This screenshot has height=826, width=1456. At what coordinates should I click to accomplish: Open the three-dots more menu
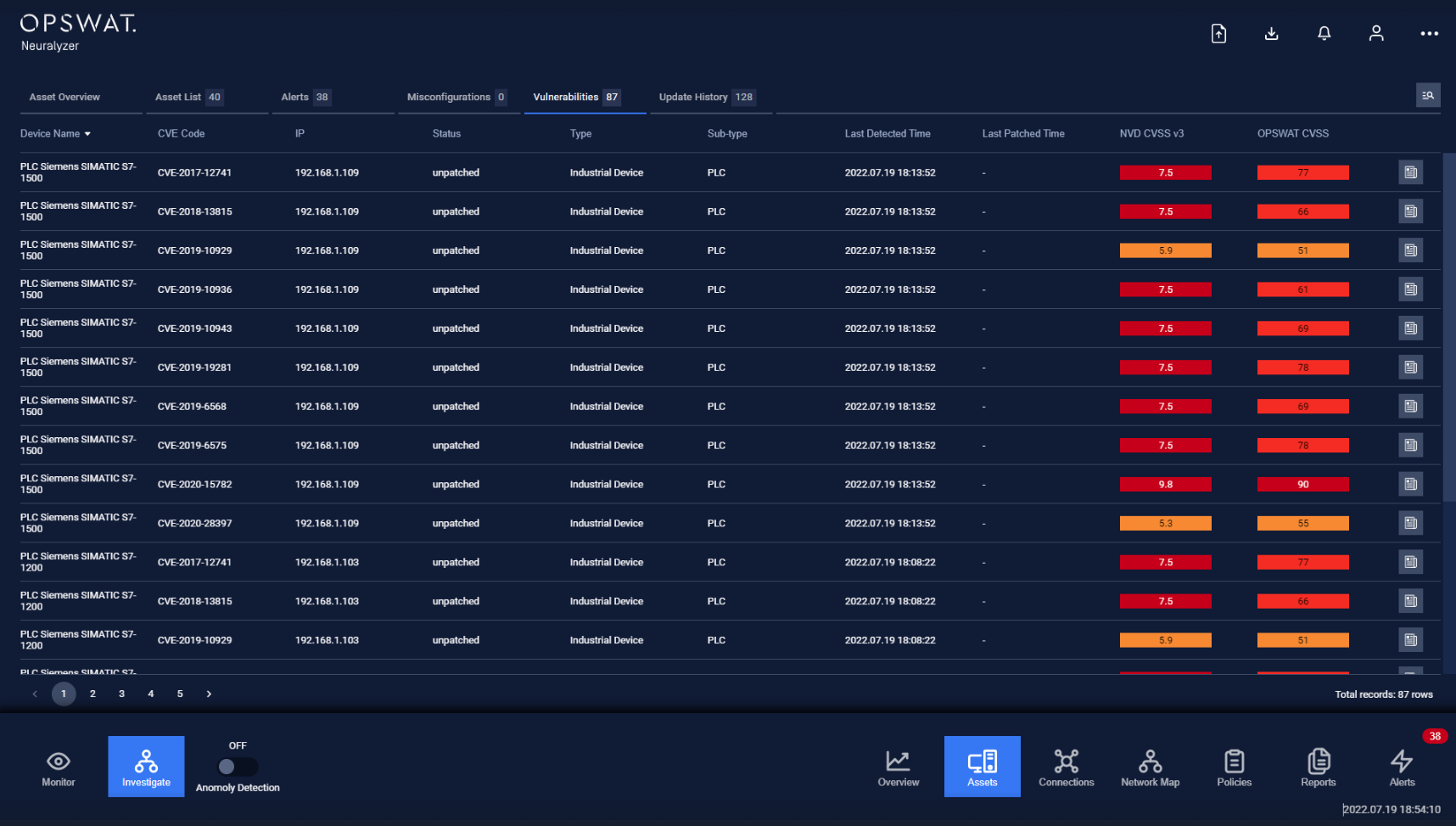point(1429,34)
